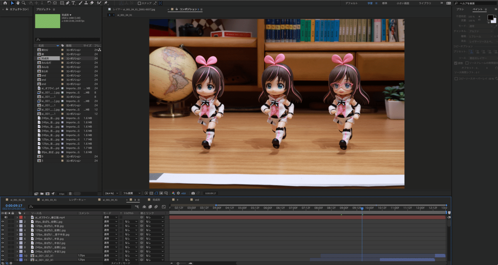Hide layer 2 8fps jpg using eye toggle
The height and width of the screenshot is (265, 498).
coord(2,222)
